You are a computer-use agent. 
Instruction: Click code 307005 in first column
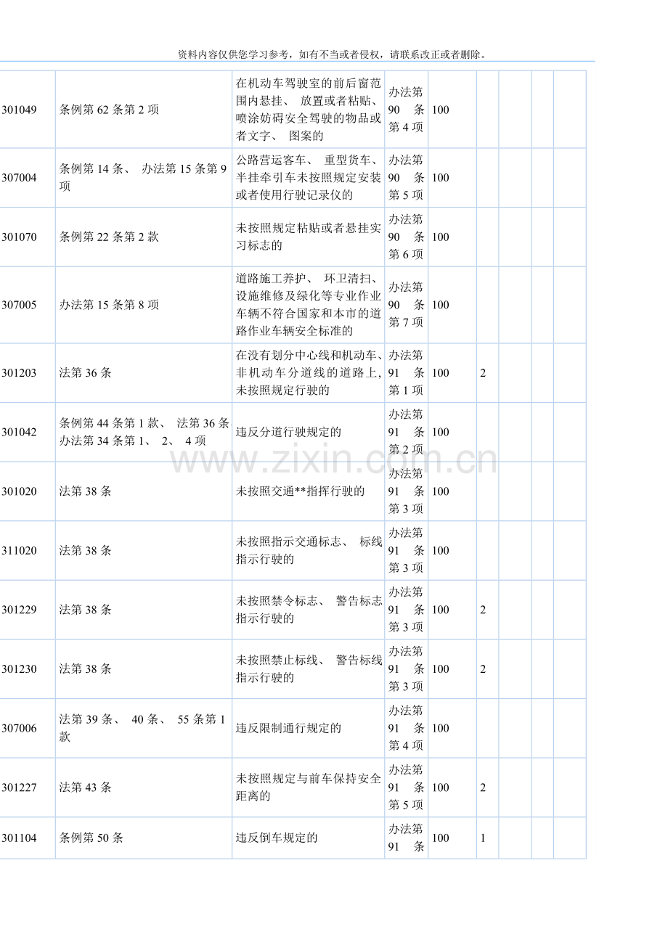(x=19, y=305)
